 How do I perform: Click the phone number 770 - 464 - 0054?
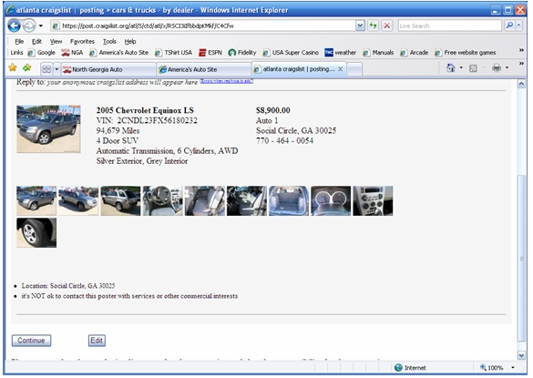point(284,141)
